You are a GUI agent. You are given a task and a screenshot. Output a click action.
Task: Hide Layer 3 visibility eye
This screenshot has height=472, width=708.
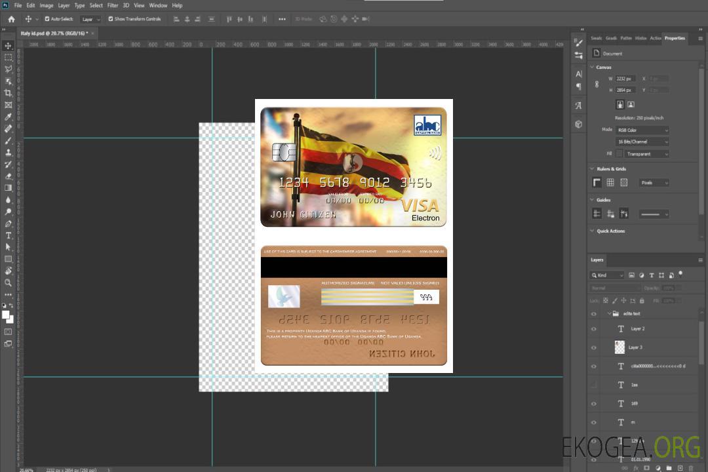coord(594,347)
